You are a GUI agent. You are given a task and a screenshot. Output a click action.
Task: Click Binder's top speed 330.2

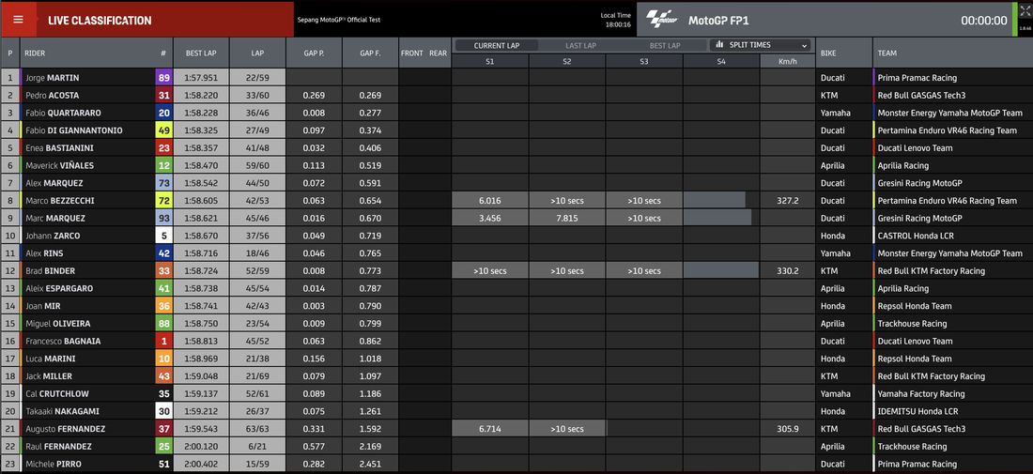tap(787, 270)
